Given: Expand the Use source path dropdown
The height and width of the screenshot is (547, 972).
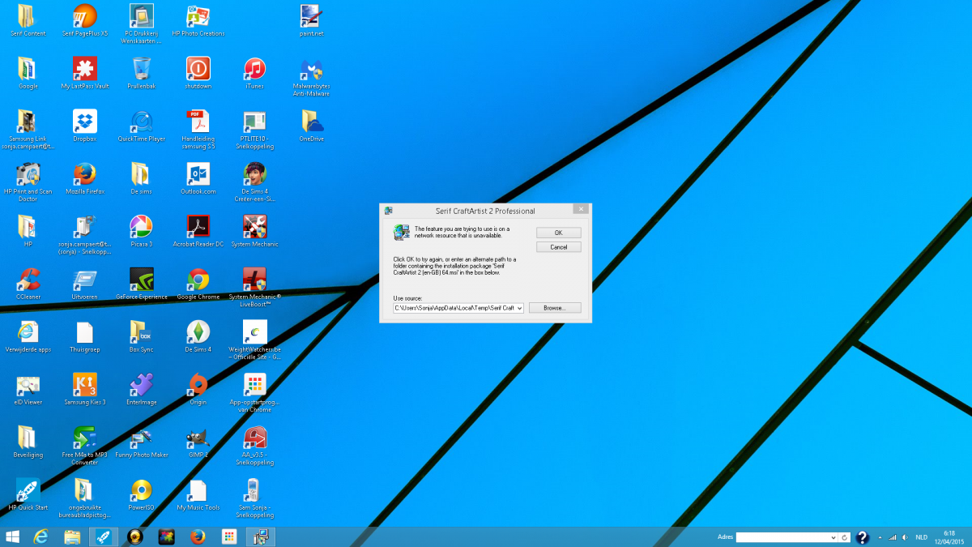Looking at the screenshot, I should pos(519,308).
